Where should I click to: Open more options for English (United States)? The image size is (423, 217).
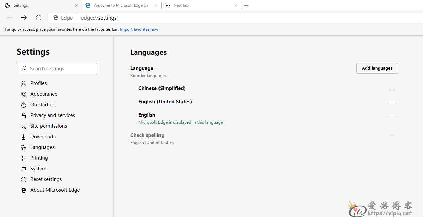click(x=392, y=102)
